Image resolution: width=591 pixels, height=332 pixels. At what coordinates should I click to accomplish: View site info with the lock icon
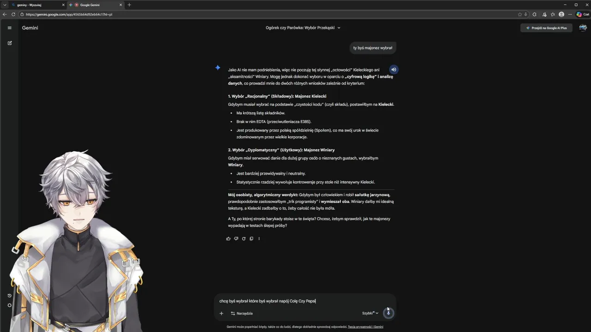[23, 14]
